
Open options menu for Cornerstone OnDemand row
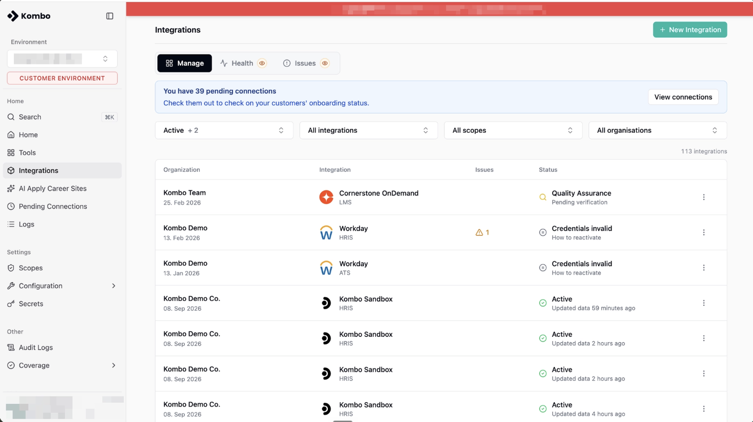704,197
